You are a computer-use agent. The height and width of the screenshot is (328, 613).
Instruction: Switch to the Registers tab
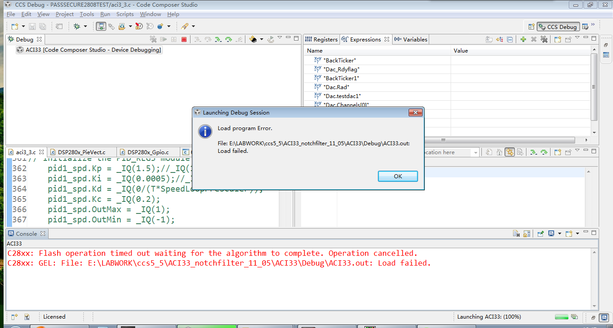tap(321, 39)
